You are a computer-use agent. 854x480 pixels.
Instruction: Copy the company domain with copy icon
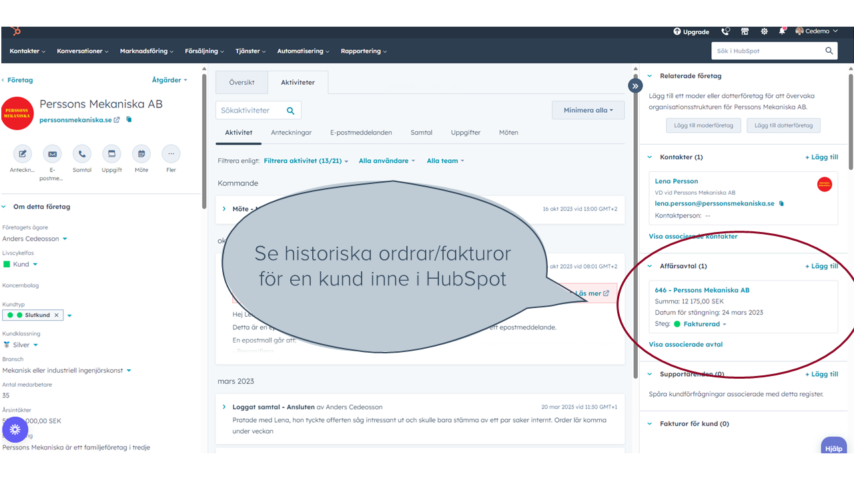point(129,120)
